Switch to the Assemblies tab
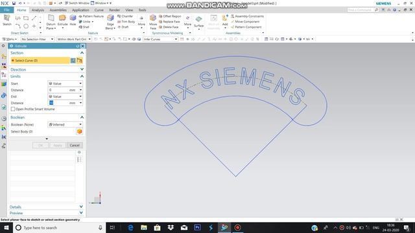The image size is (415, 233). click(x=58, y=10)
